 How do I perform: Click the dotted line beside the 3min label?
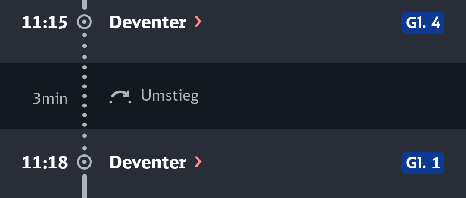click(85, 96)
